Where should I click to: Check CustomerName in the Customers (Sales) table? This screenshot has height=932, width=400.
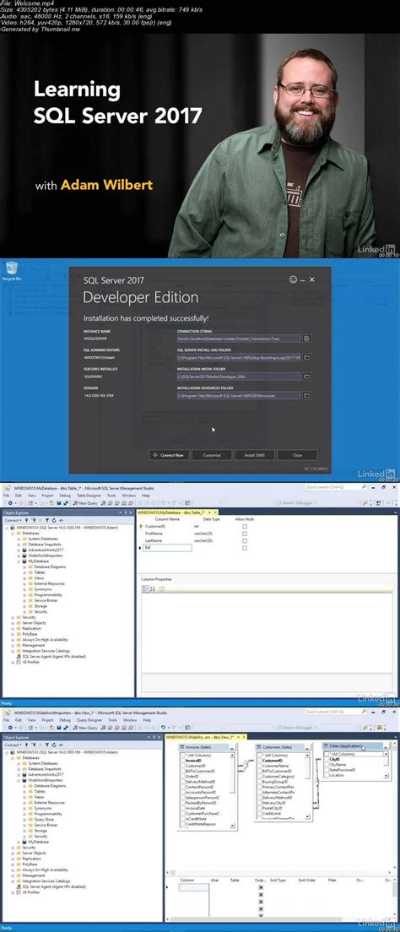point(260,766)
